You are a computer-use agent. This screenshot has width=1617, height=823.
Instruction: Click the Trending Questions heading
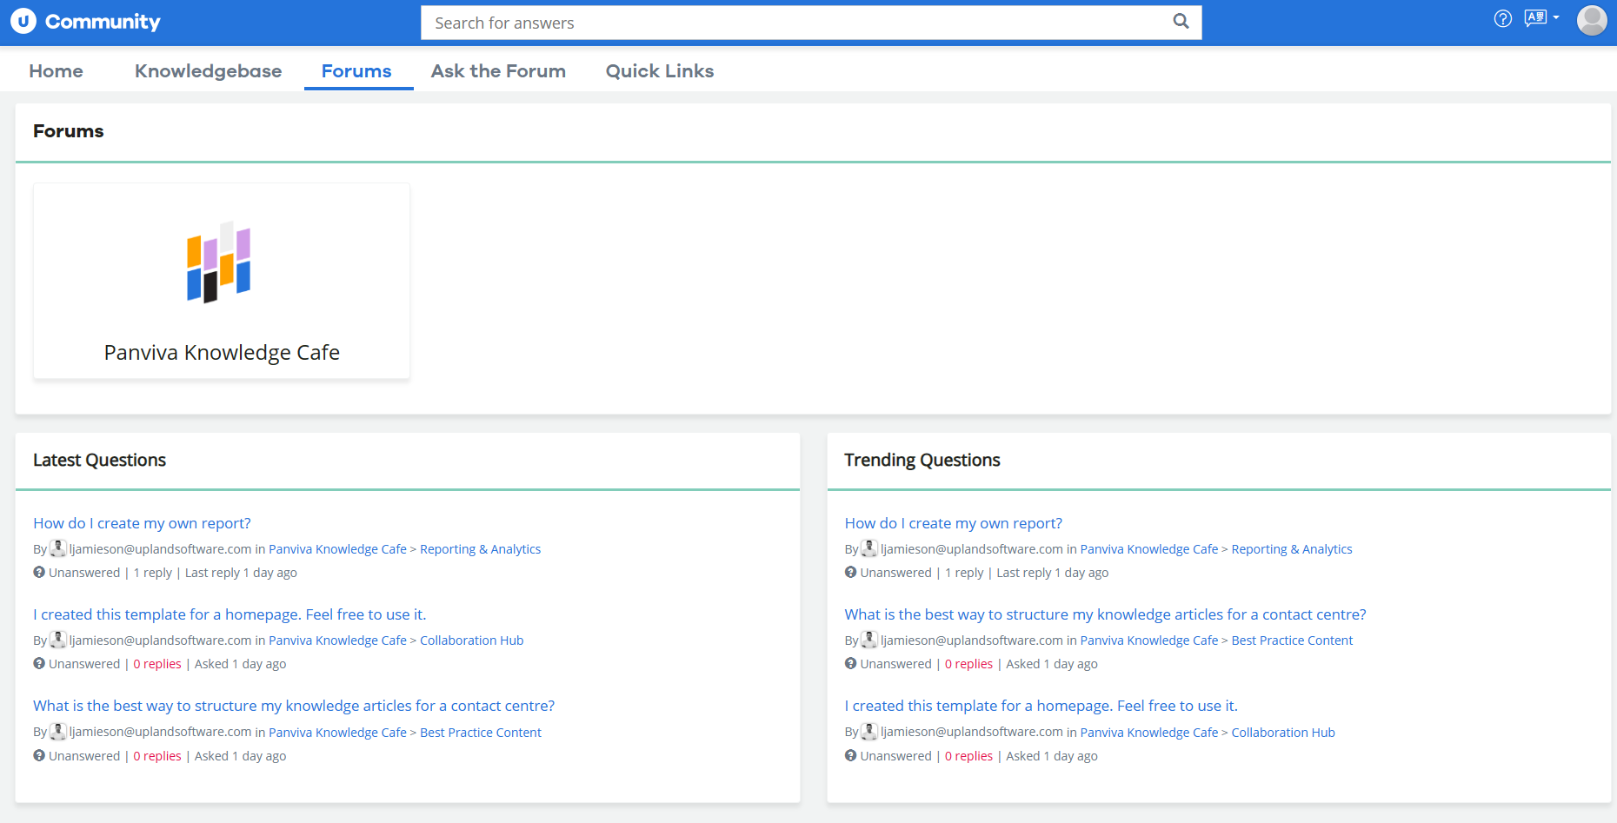922,460
